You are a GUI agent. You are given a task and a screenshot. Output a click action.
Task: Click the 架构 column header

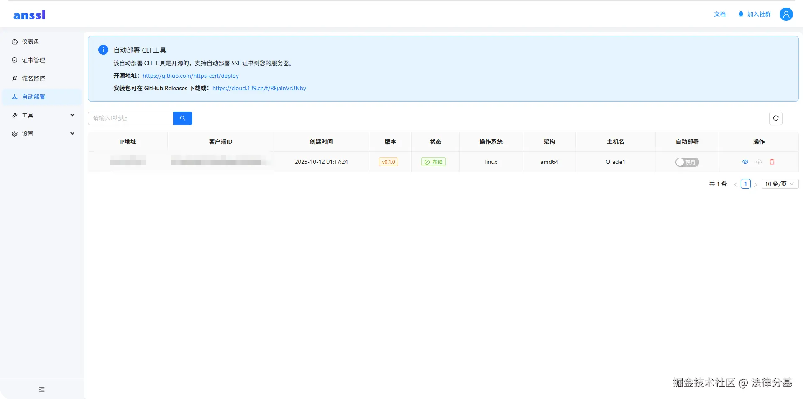(549, 142)
